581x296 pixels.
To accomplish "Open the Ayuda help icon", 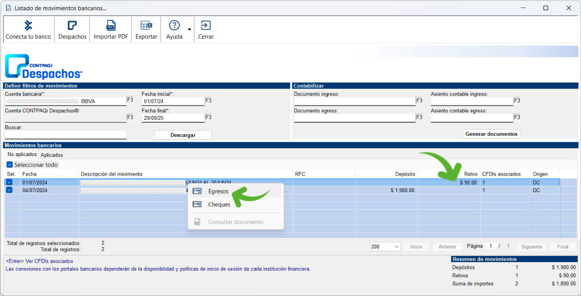I will point(174,26).
